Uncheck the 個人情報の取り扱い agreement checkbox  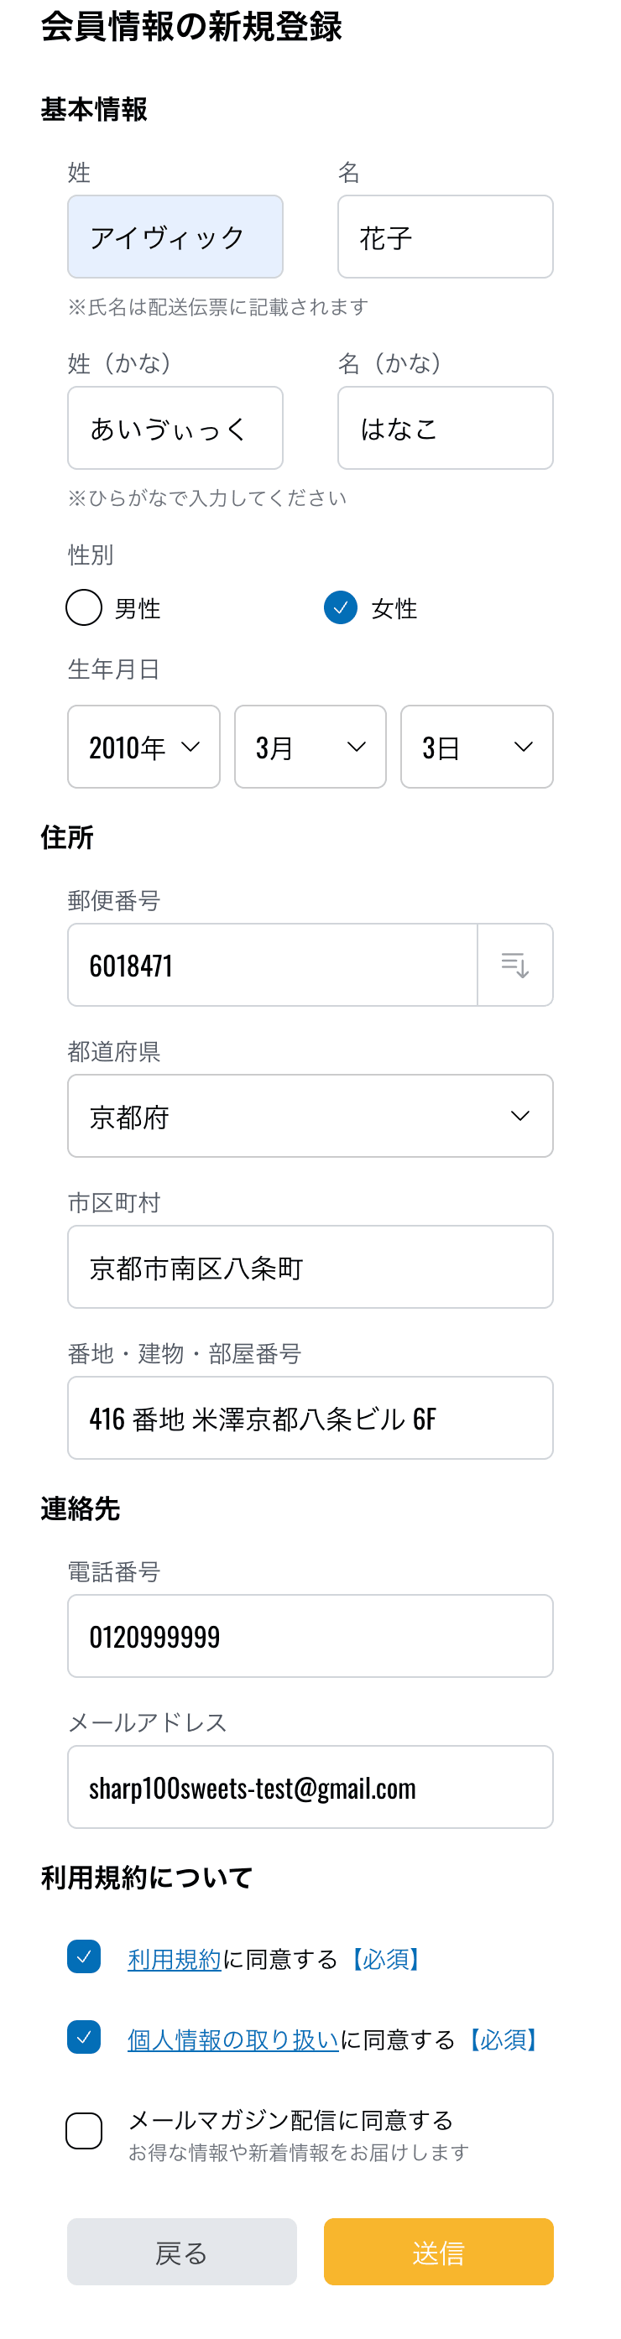point(84,2039)
